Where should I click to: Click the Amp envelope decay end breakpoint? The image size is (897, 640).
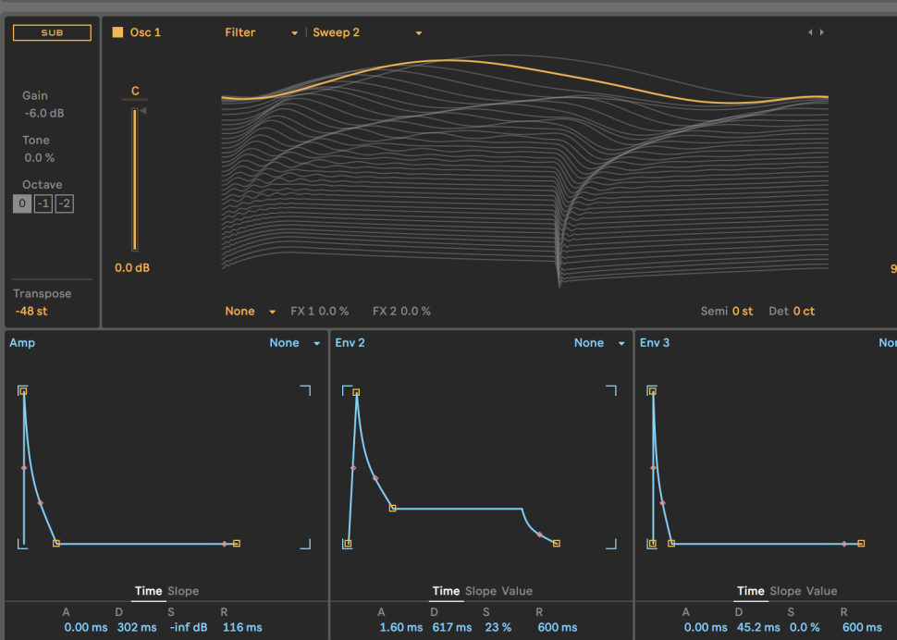tap(56, 544)
